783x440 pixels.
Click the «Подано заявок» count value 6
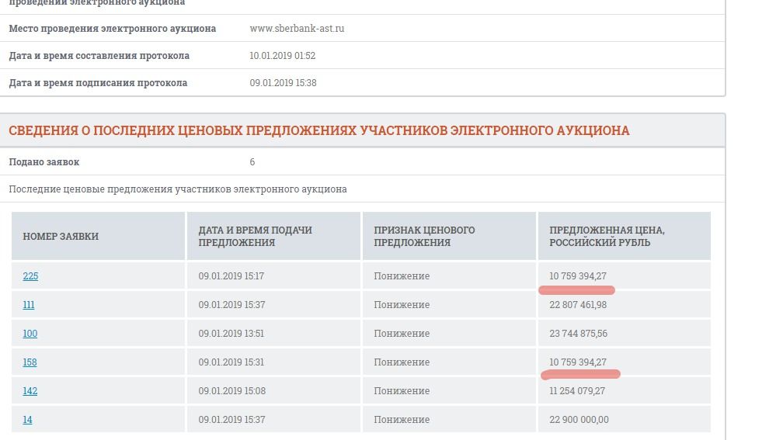[x=252, y=162]
